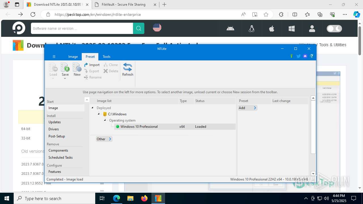Image resolution: width=363 pixels, height=204 pixels.
Task: Open Firefox from the taskbar
Action: [144, 198]
